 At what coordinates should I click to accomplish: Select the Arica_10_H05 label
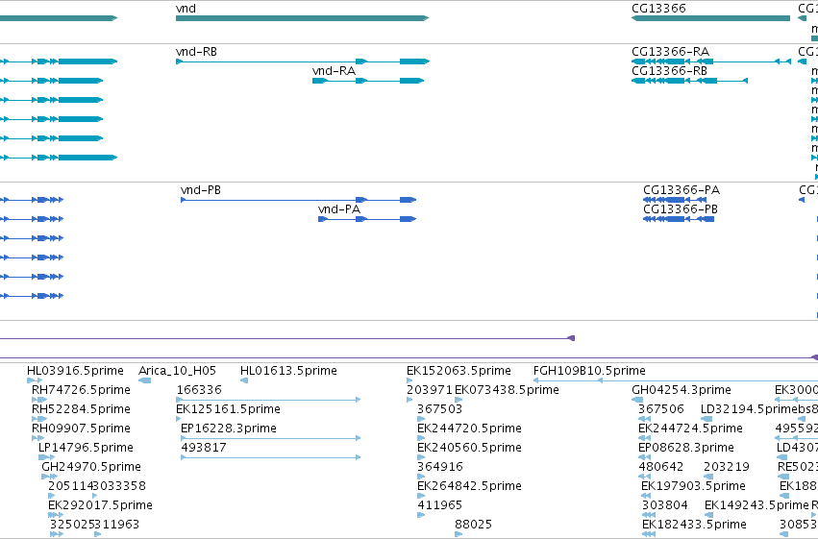tap(177, 371)
